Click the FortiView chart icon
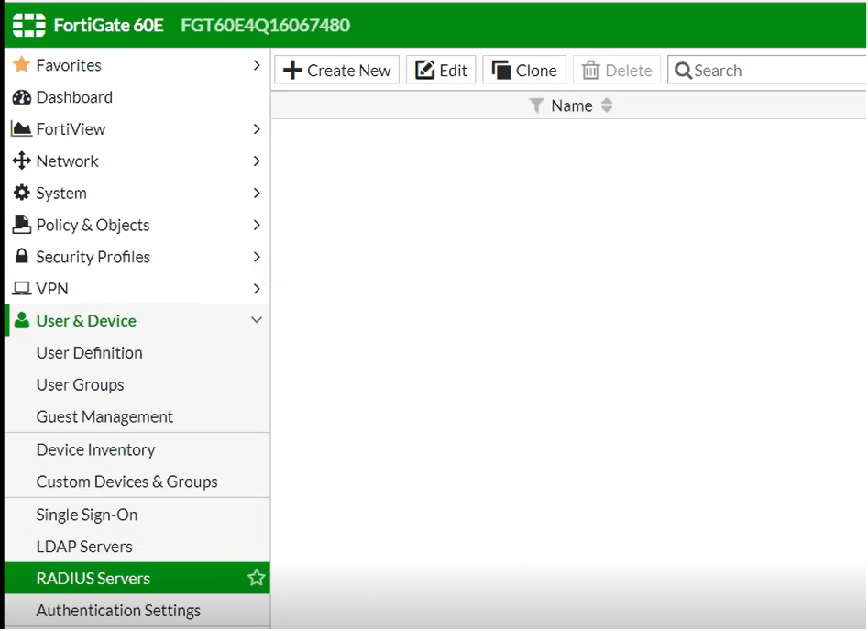 click(x=21, y=129)
